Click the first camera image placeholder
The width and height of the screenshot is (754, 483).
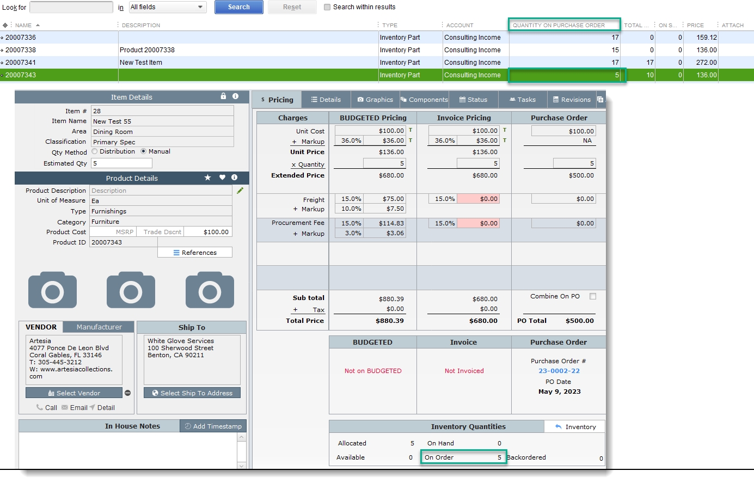click(52, 290)
